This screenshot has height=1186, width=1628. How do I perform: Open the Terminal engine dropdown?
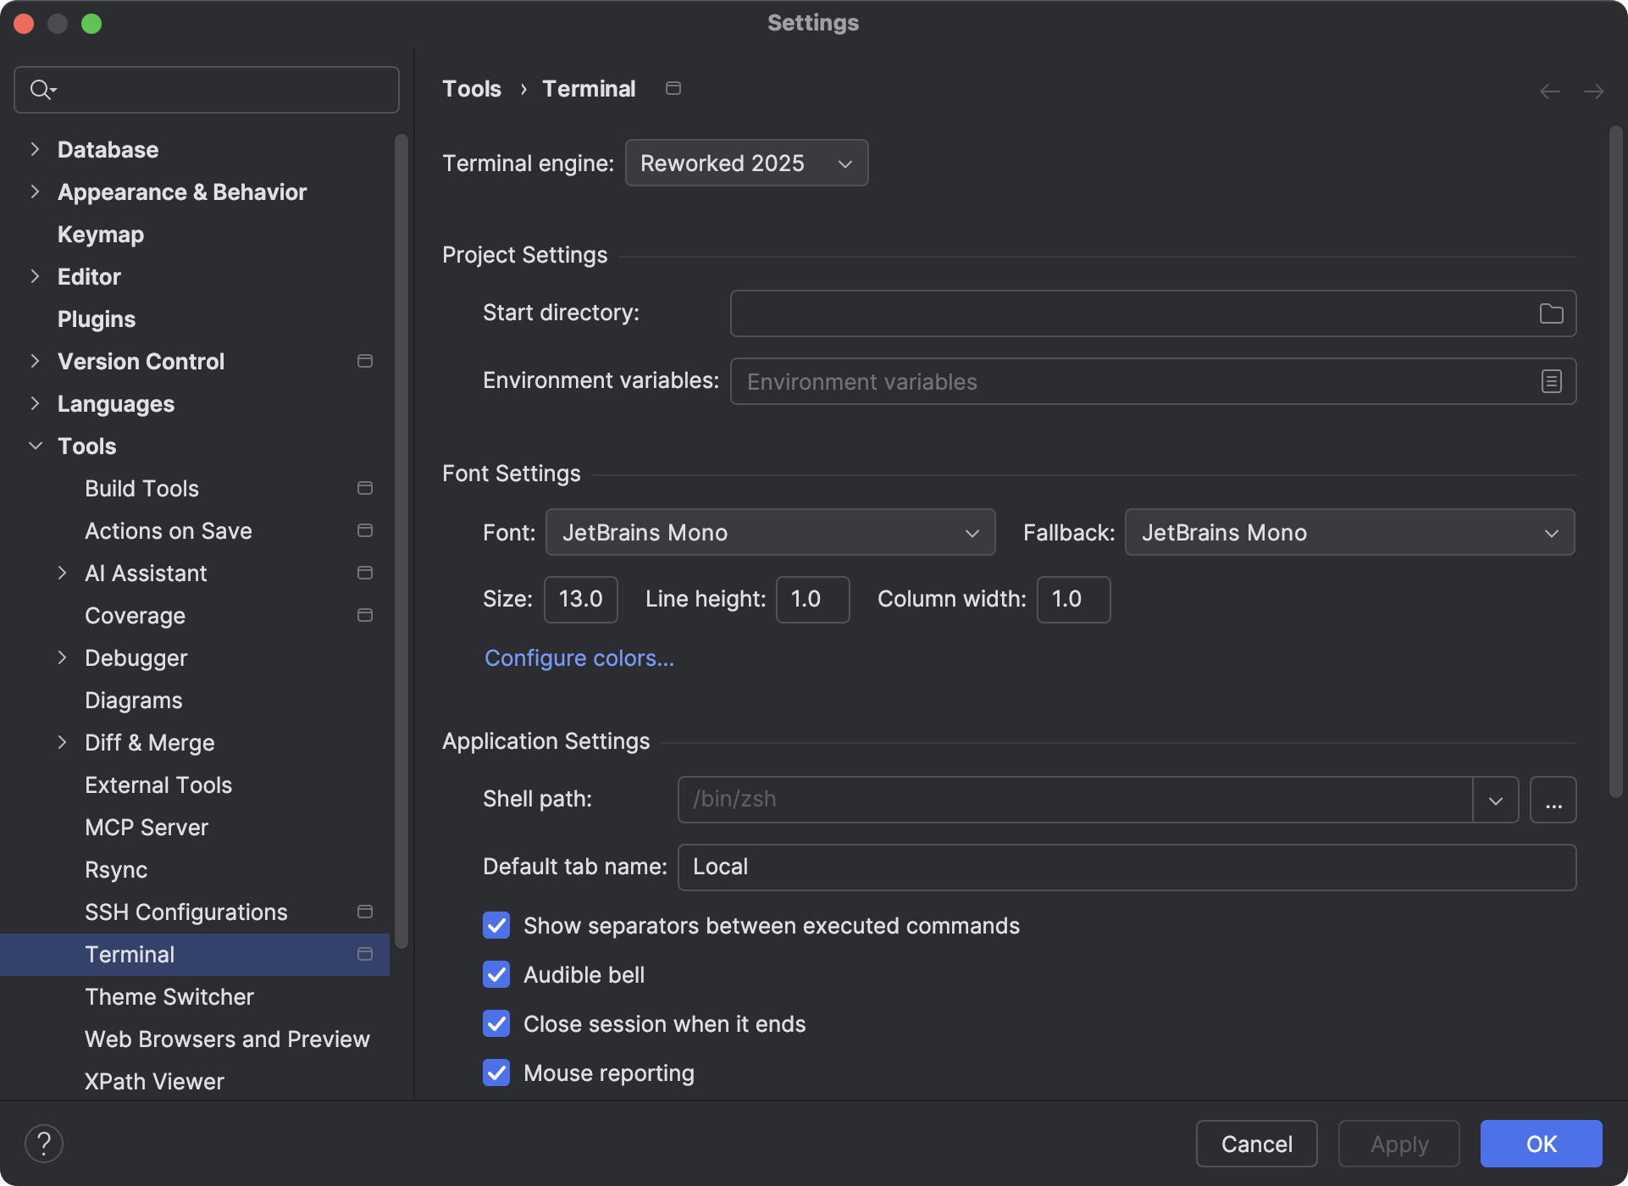point(746,163)
